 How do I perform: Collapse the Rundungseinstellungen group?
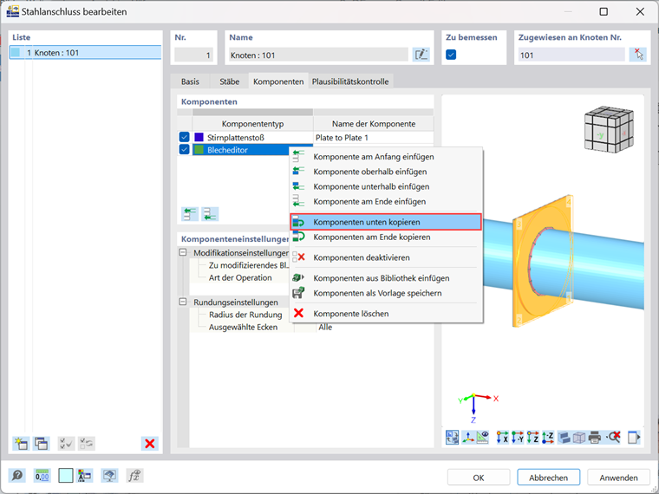click(183, 302)
